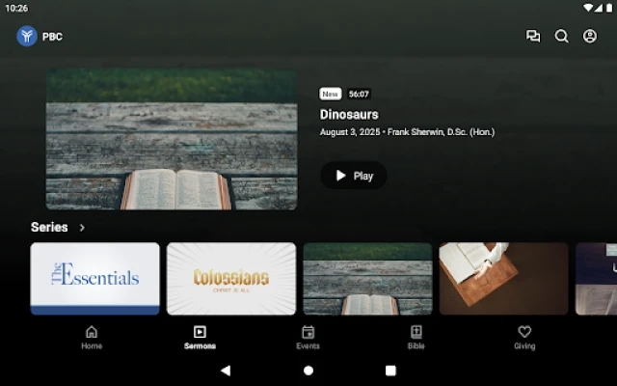This screenshot has width=617, height=386.
Task: Open the chat messages icon
Action: [533, 37]
